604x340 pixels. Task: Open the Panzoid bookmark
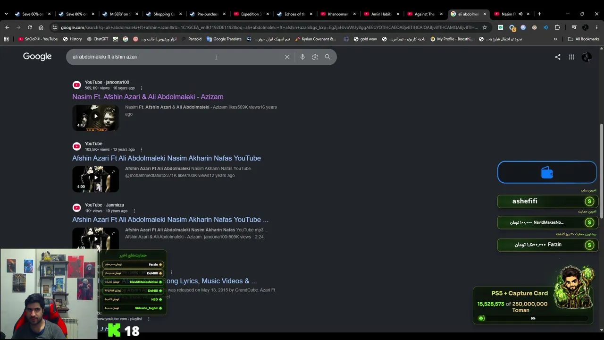(191, 39)
